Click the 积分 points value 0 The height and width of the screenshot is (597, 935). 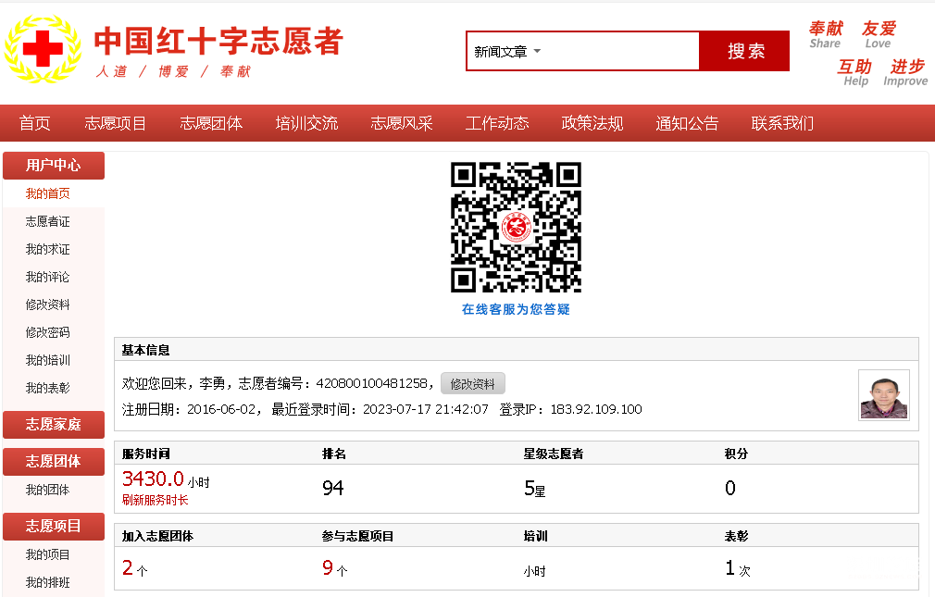point(730,489)
